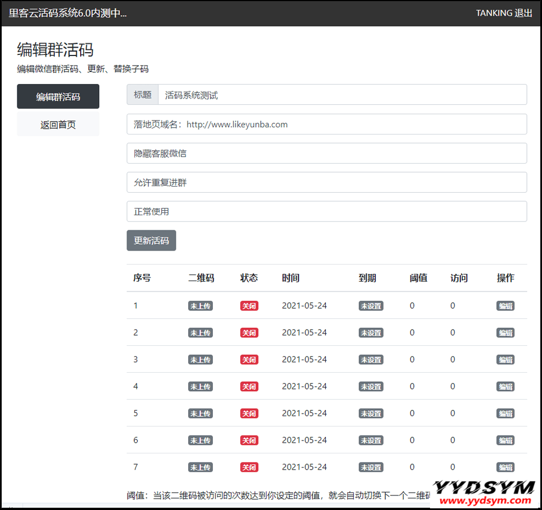The height and width of the screenshot is (510, 542).
Task: Open the 允许重复进群 dropdown
Action: [326, 183]
